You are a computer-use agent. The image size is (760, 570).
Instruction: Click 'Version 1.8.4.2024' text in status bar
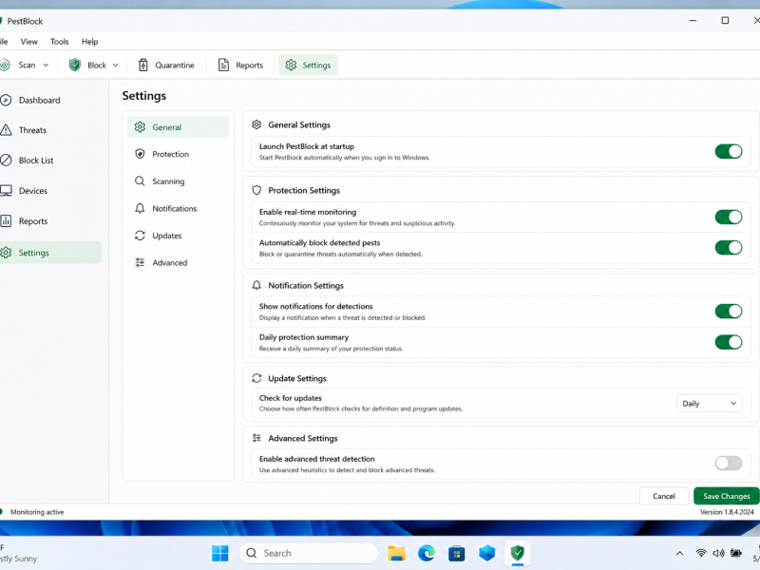[727, 512]
